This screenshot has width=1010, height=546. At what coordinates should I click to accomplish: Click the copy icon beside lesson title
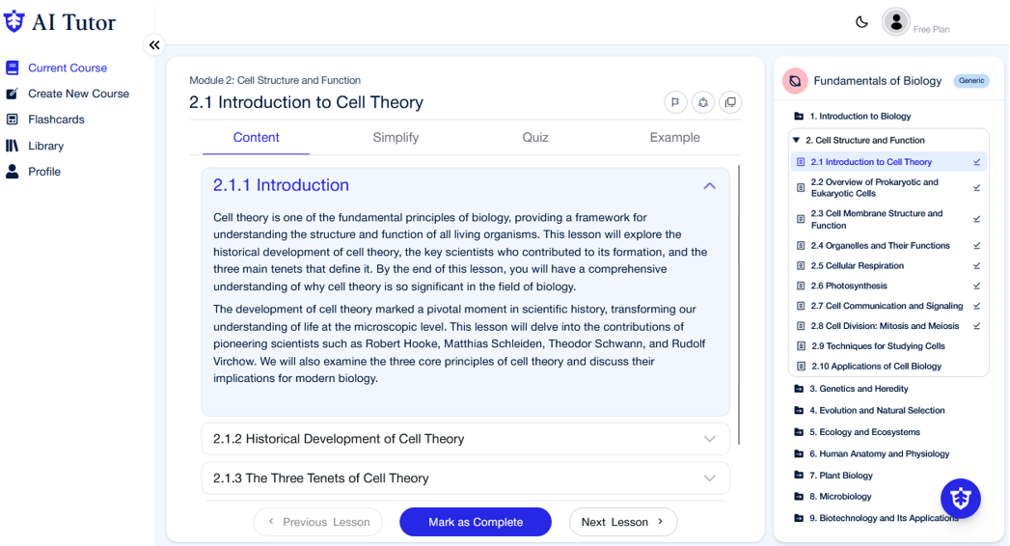click(x=730, y=102)
